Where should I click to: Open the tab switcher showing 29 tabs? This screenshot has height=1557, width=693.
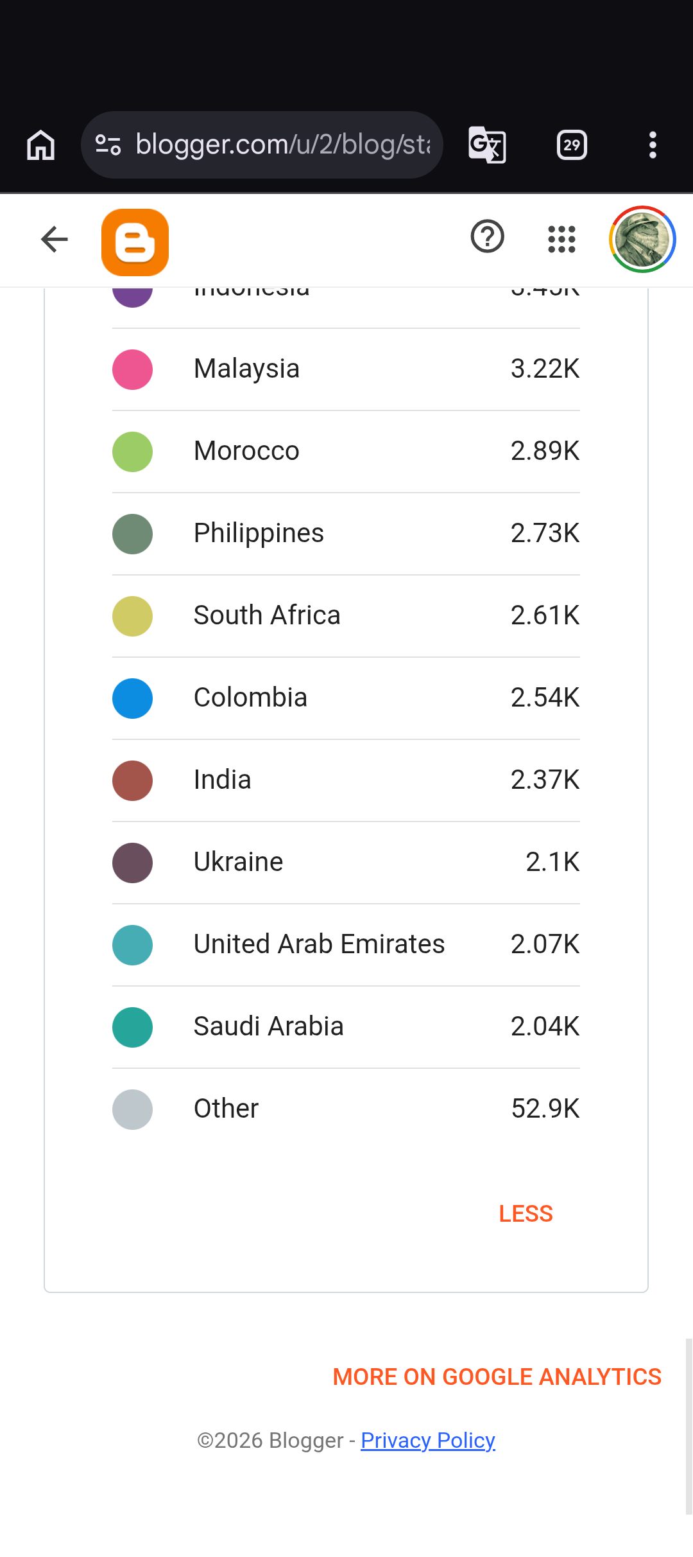(572, 145)
